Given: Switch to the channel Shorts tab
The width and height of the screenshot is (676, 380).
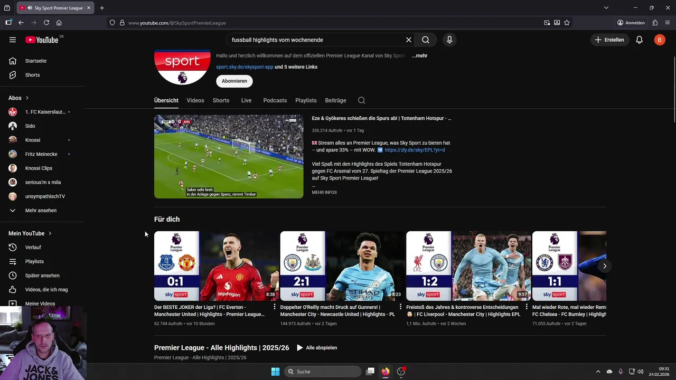Looking at the screenshot, I should 221,100.
